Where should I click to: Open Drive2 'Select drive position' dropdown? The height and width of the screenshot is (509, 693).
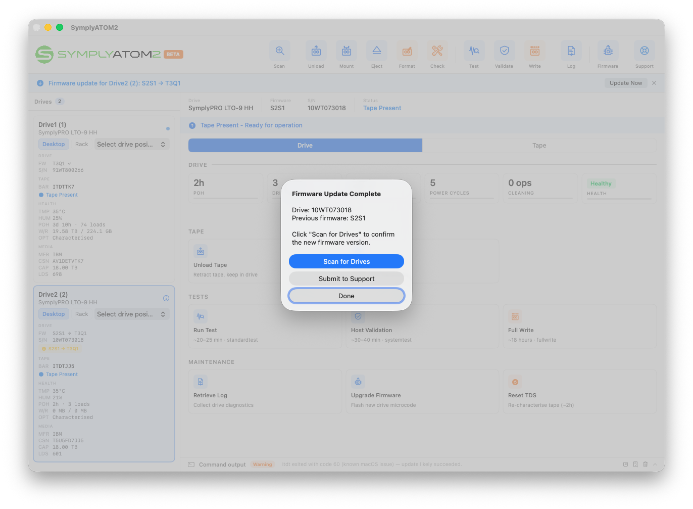[131, 314]
